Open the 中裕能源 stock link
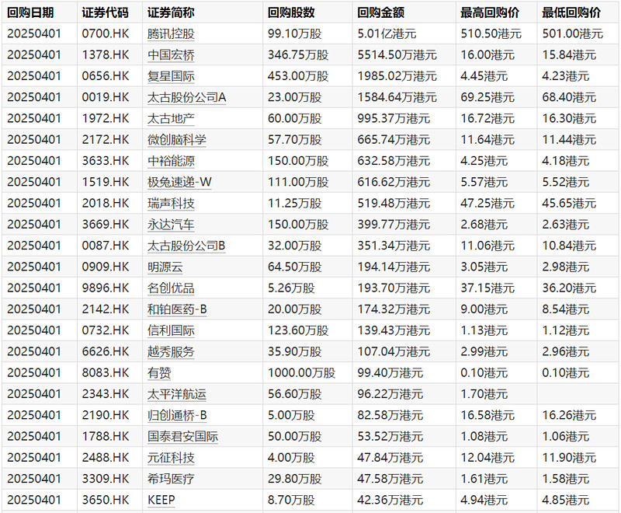The image size is (621, 513). [x=171, y=161]
